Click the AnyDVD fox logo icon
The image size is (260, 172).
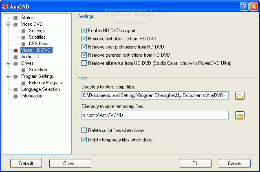[5, 6]
